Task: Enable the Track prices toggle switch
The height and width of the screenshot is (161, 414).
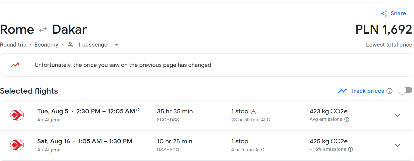Action: click(405, 90)
